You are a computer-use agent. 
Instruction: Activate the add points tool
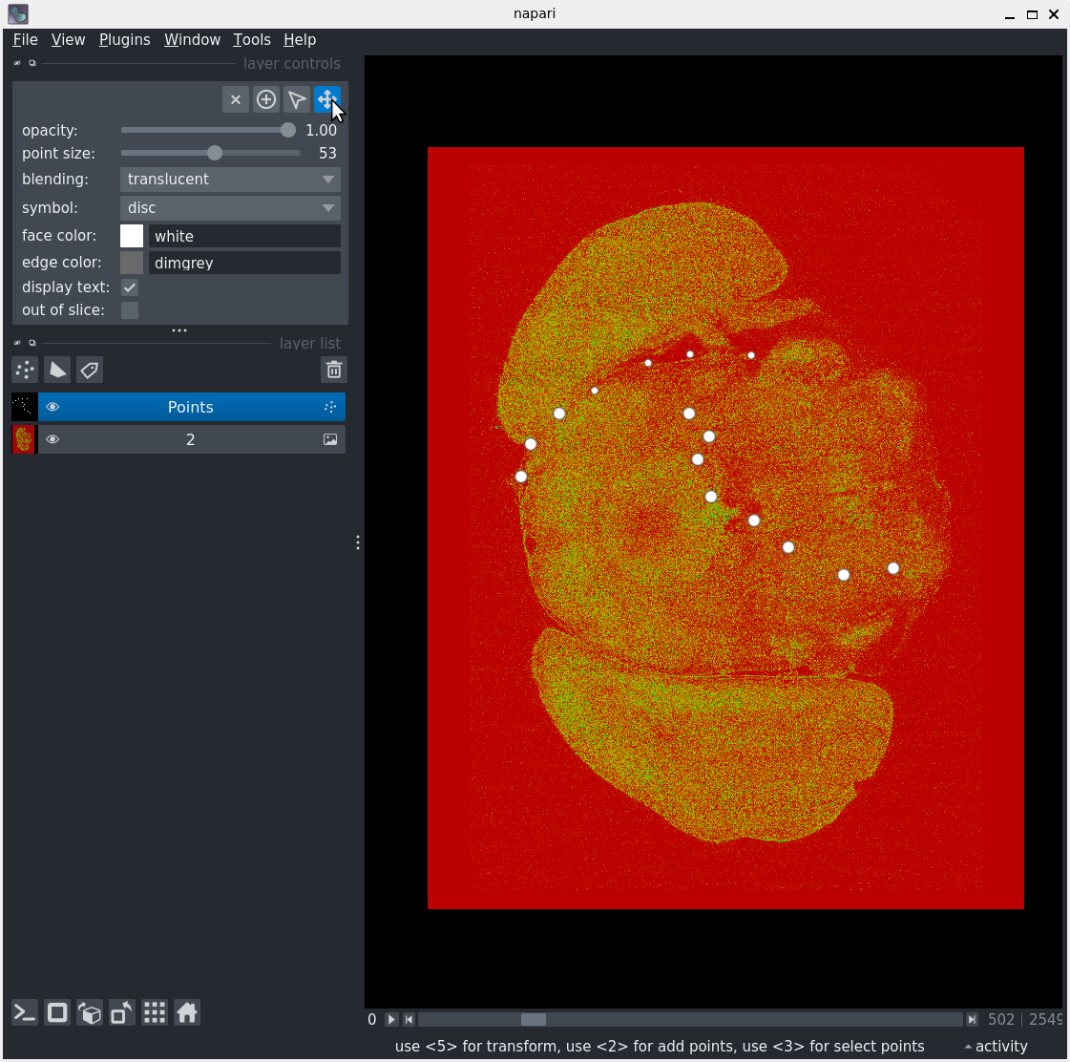266,99
